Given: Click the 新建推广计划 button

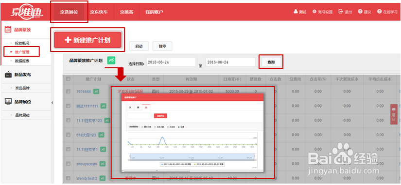Looking at the screenshot, I should (87, 40).
